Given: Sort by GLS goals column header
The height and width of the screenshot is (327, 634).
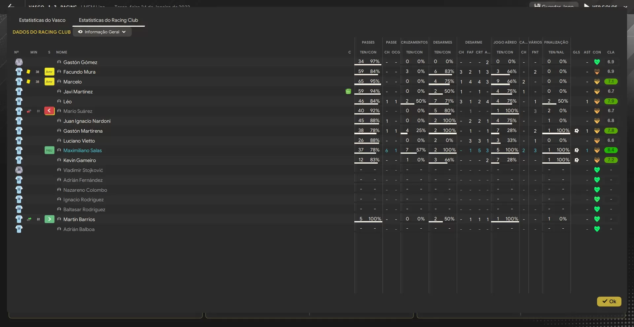Looking at the screenshot, I should 576,52.
